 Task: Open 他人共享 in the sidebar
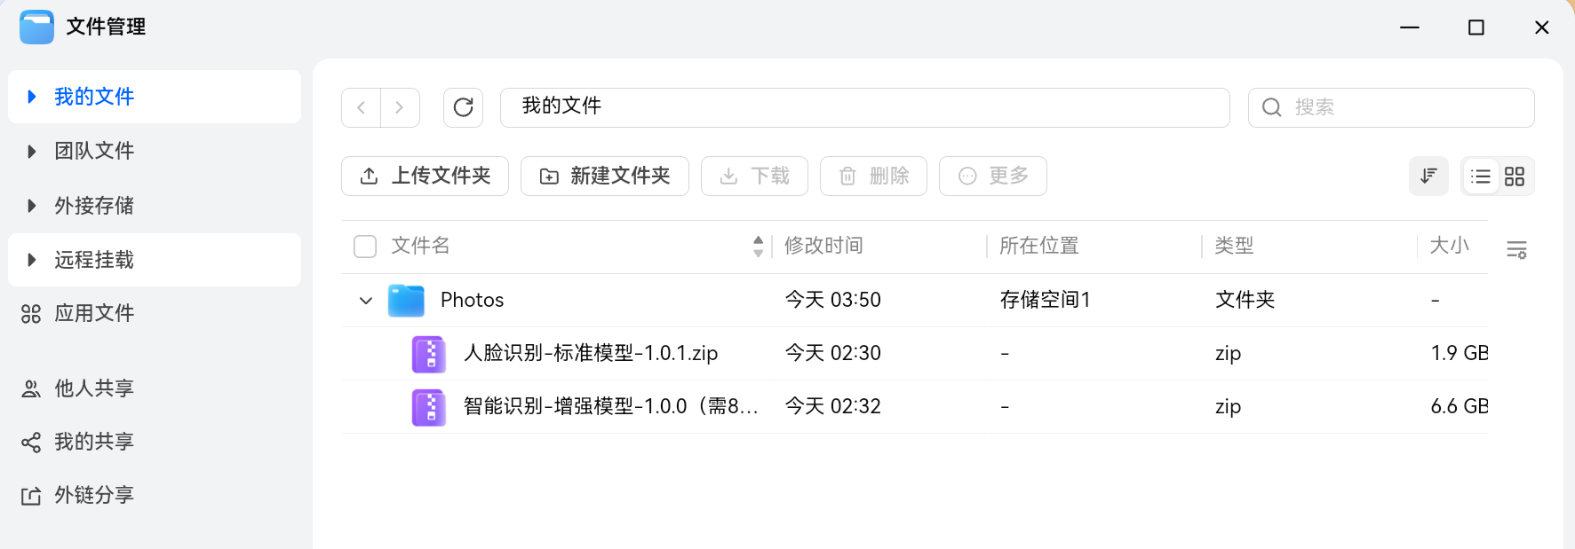coord(93,388)
